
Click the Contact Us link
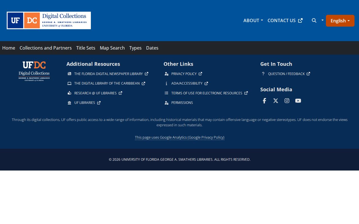tap(285, 20)
